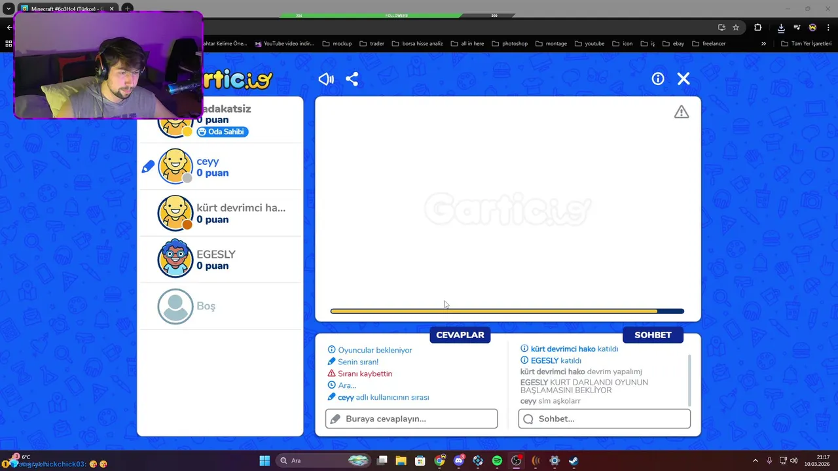Open the media control icon in toolbar
Screen dimensions: 838x471
coord(797,27)
